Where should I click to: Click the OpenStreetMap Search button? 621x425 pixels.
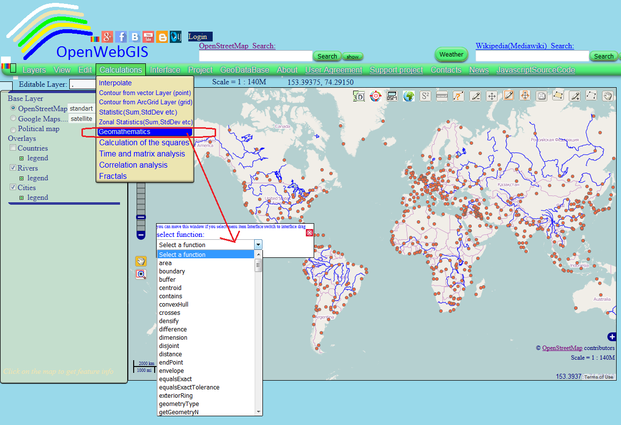pos(327,56)
